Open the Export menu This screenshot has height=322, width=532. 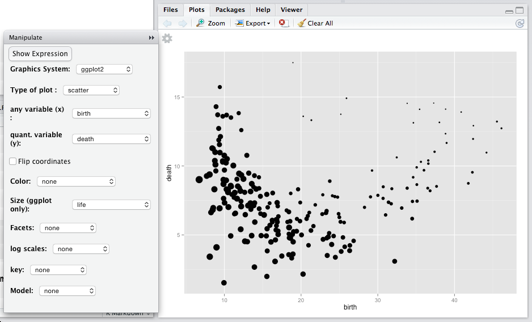coord(253,23)
